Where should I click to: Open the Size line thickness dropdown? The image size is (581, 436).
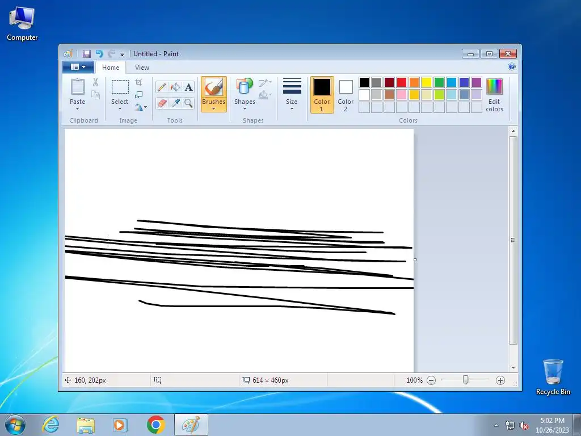click(292, 95)
